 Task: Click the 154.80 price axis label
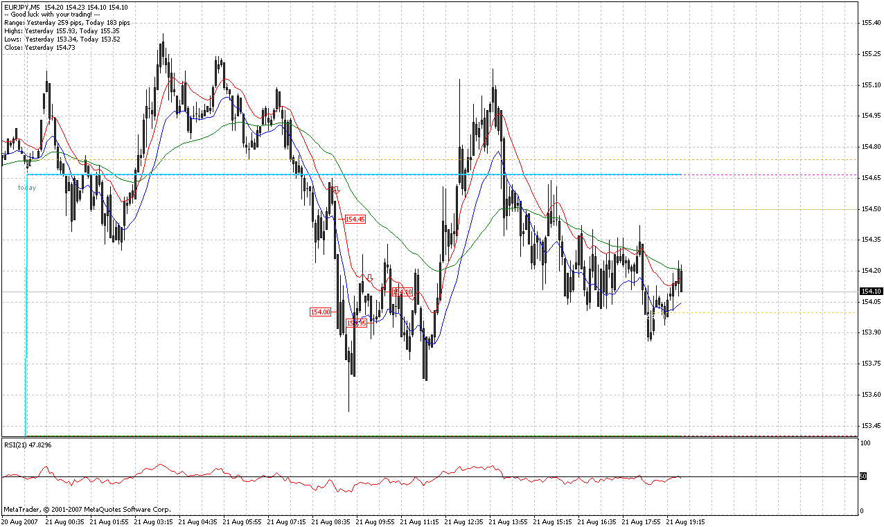coord(872,147)
